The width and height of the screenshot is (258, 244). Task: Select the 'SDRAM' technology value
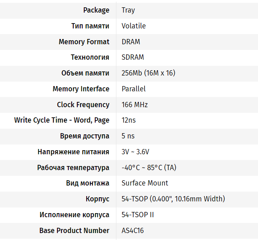click(133, 57)
